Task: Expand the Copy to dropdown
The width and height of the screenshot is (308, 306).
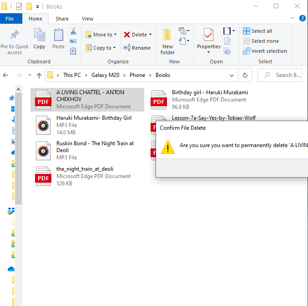Action: [114, 48]
